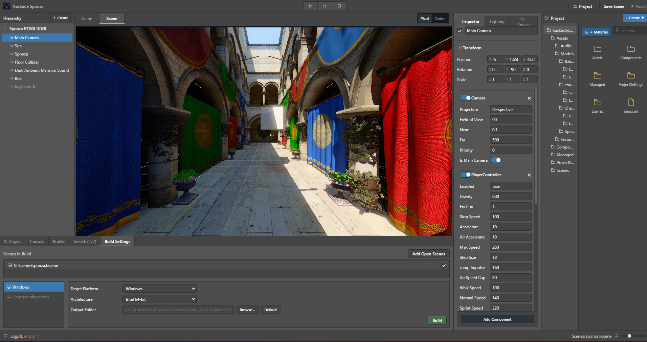Remove the Camera component with its X
The height and width of the screenshot is (342, 647).
[x=529, y=98]
